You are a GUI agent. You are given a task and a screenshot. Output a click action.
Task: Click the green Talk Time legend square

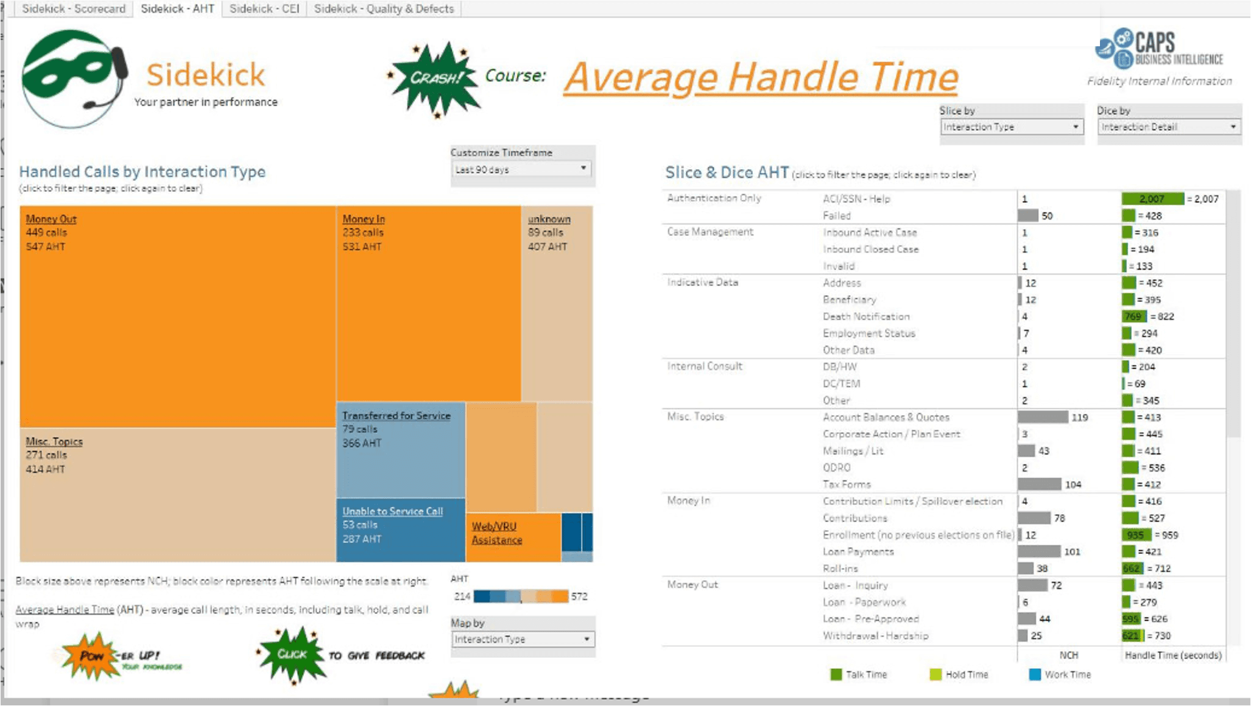click(x=836, y=674)
